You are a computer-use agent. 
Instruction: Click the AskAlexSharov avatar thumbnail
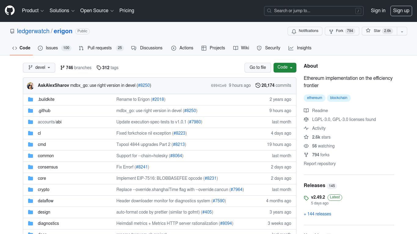(30, 86)
